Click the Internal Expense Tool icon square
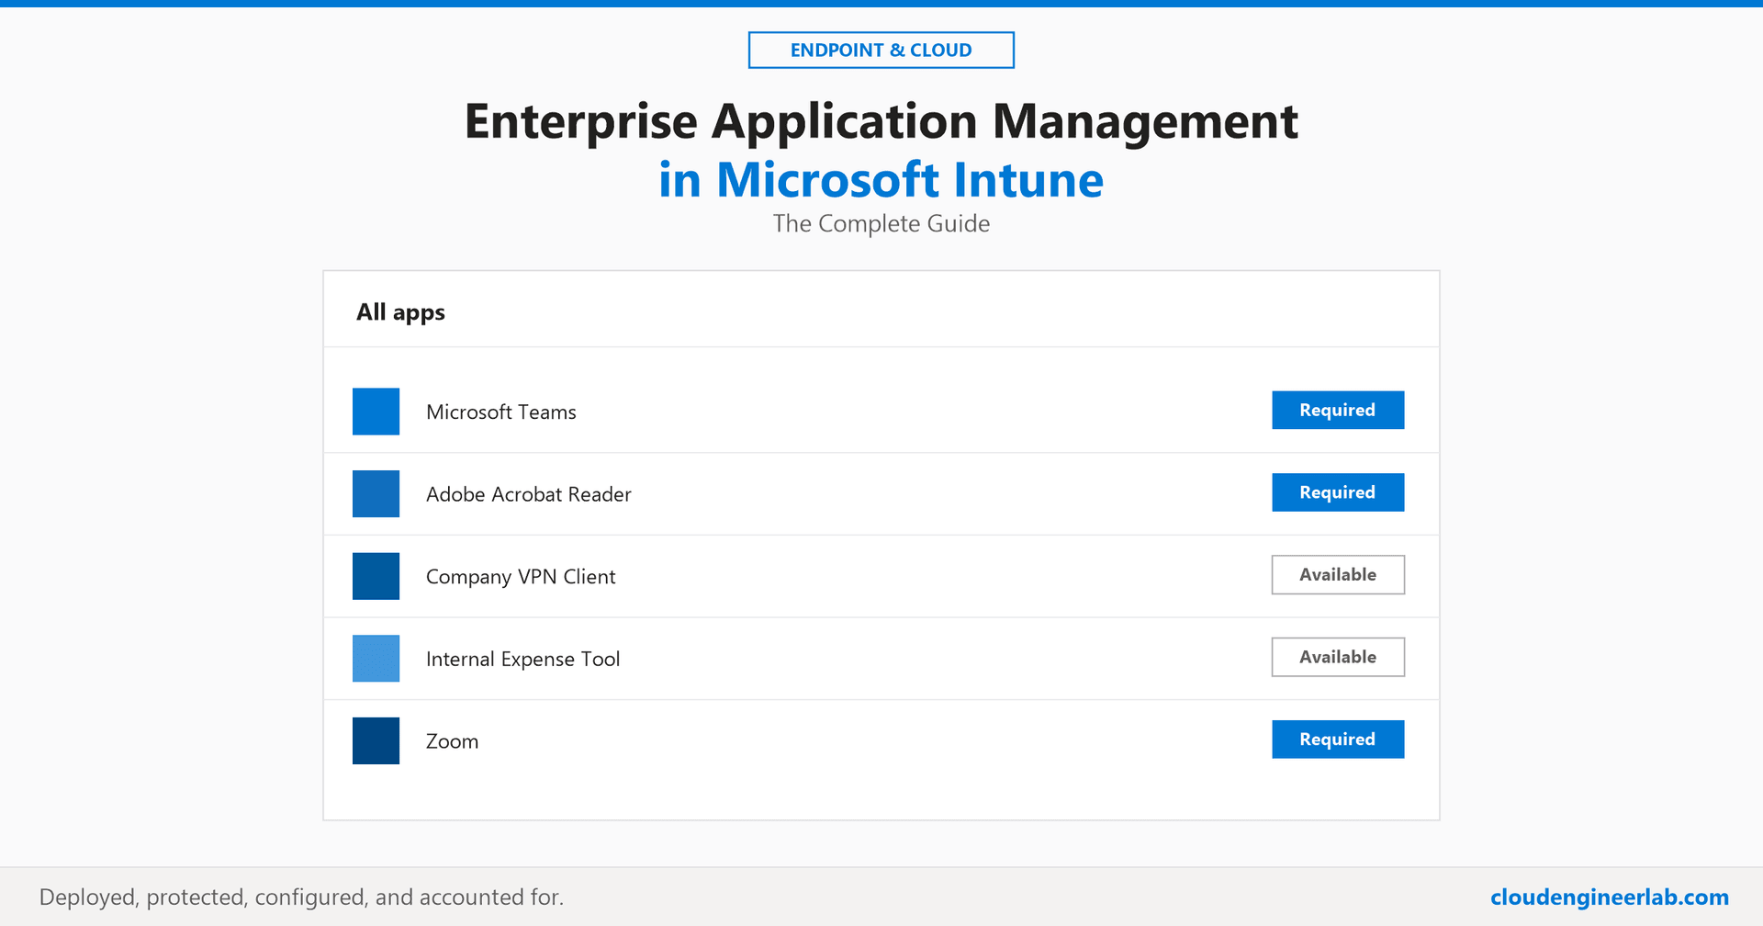The image size is (1763, 926). pyautogui.click(x=376, y=658)
